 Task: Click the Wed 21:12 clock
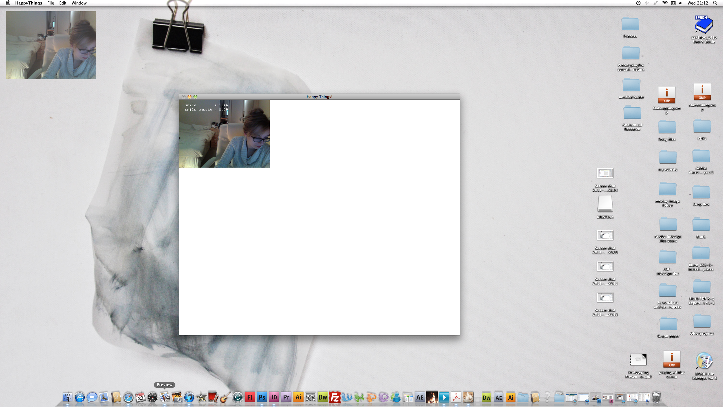(x=698, y=3)
